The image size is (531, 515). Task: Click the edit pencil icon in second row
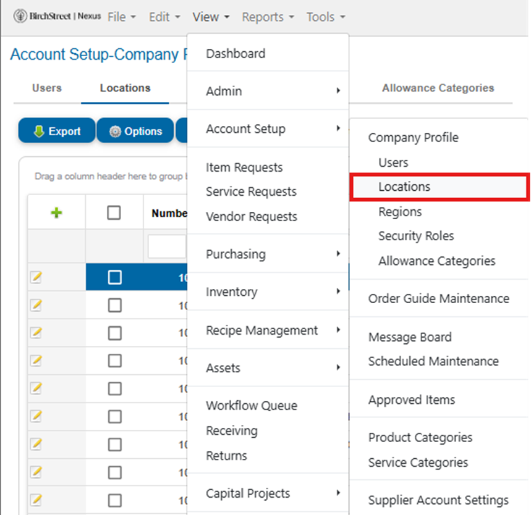pyautogui.click(x=36, y=306)
